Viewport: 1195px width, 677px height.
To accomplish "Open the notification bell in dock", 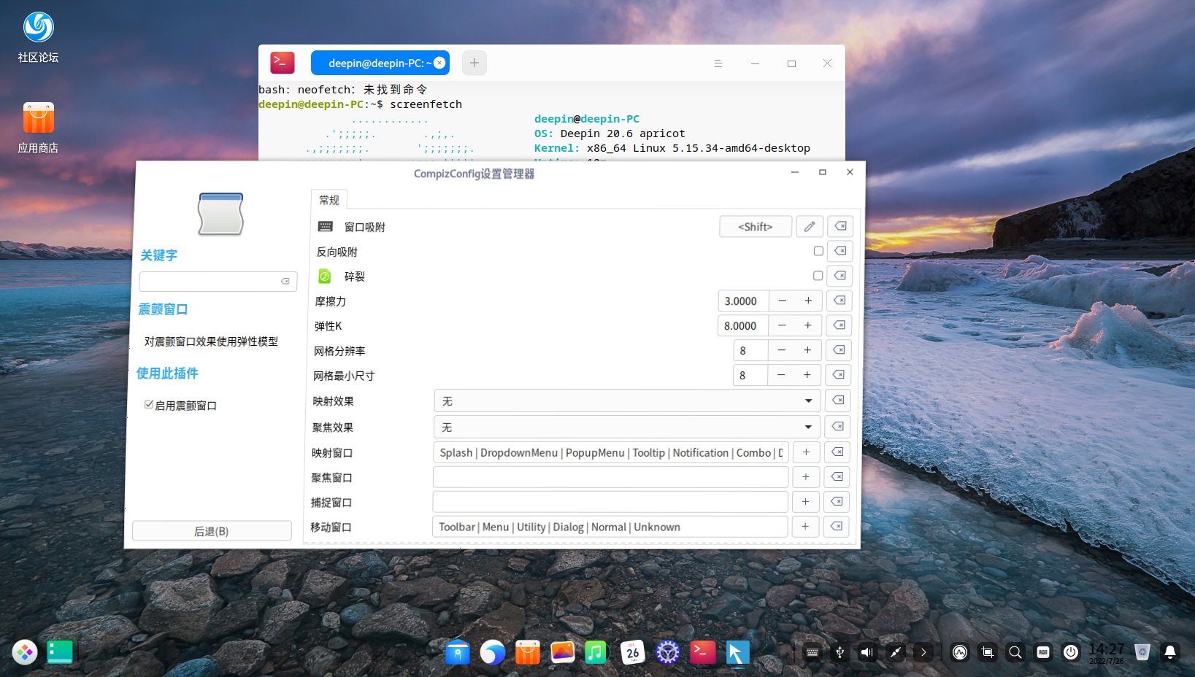I will [x=1170, y=652].
